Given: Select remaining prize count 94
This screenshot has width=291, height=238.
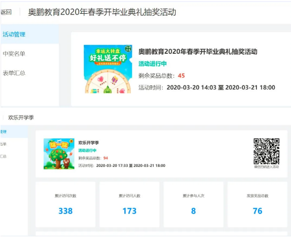Looking at the screenshot, I should tap(106, 158).
